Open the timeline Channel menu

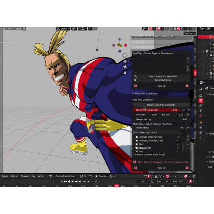click(x=25, y=176)
